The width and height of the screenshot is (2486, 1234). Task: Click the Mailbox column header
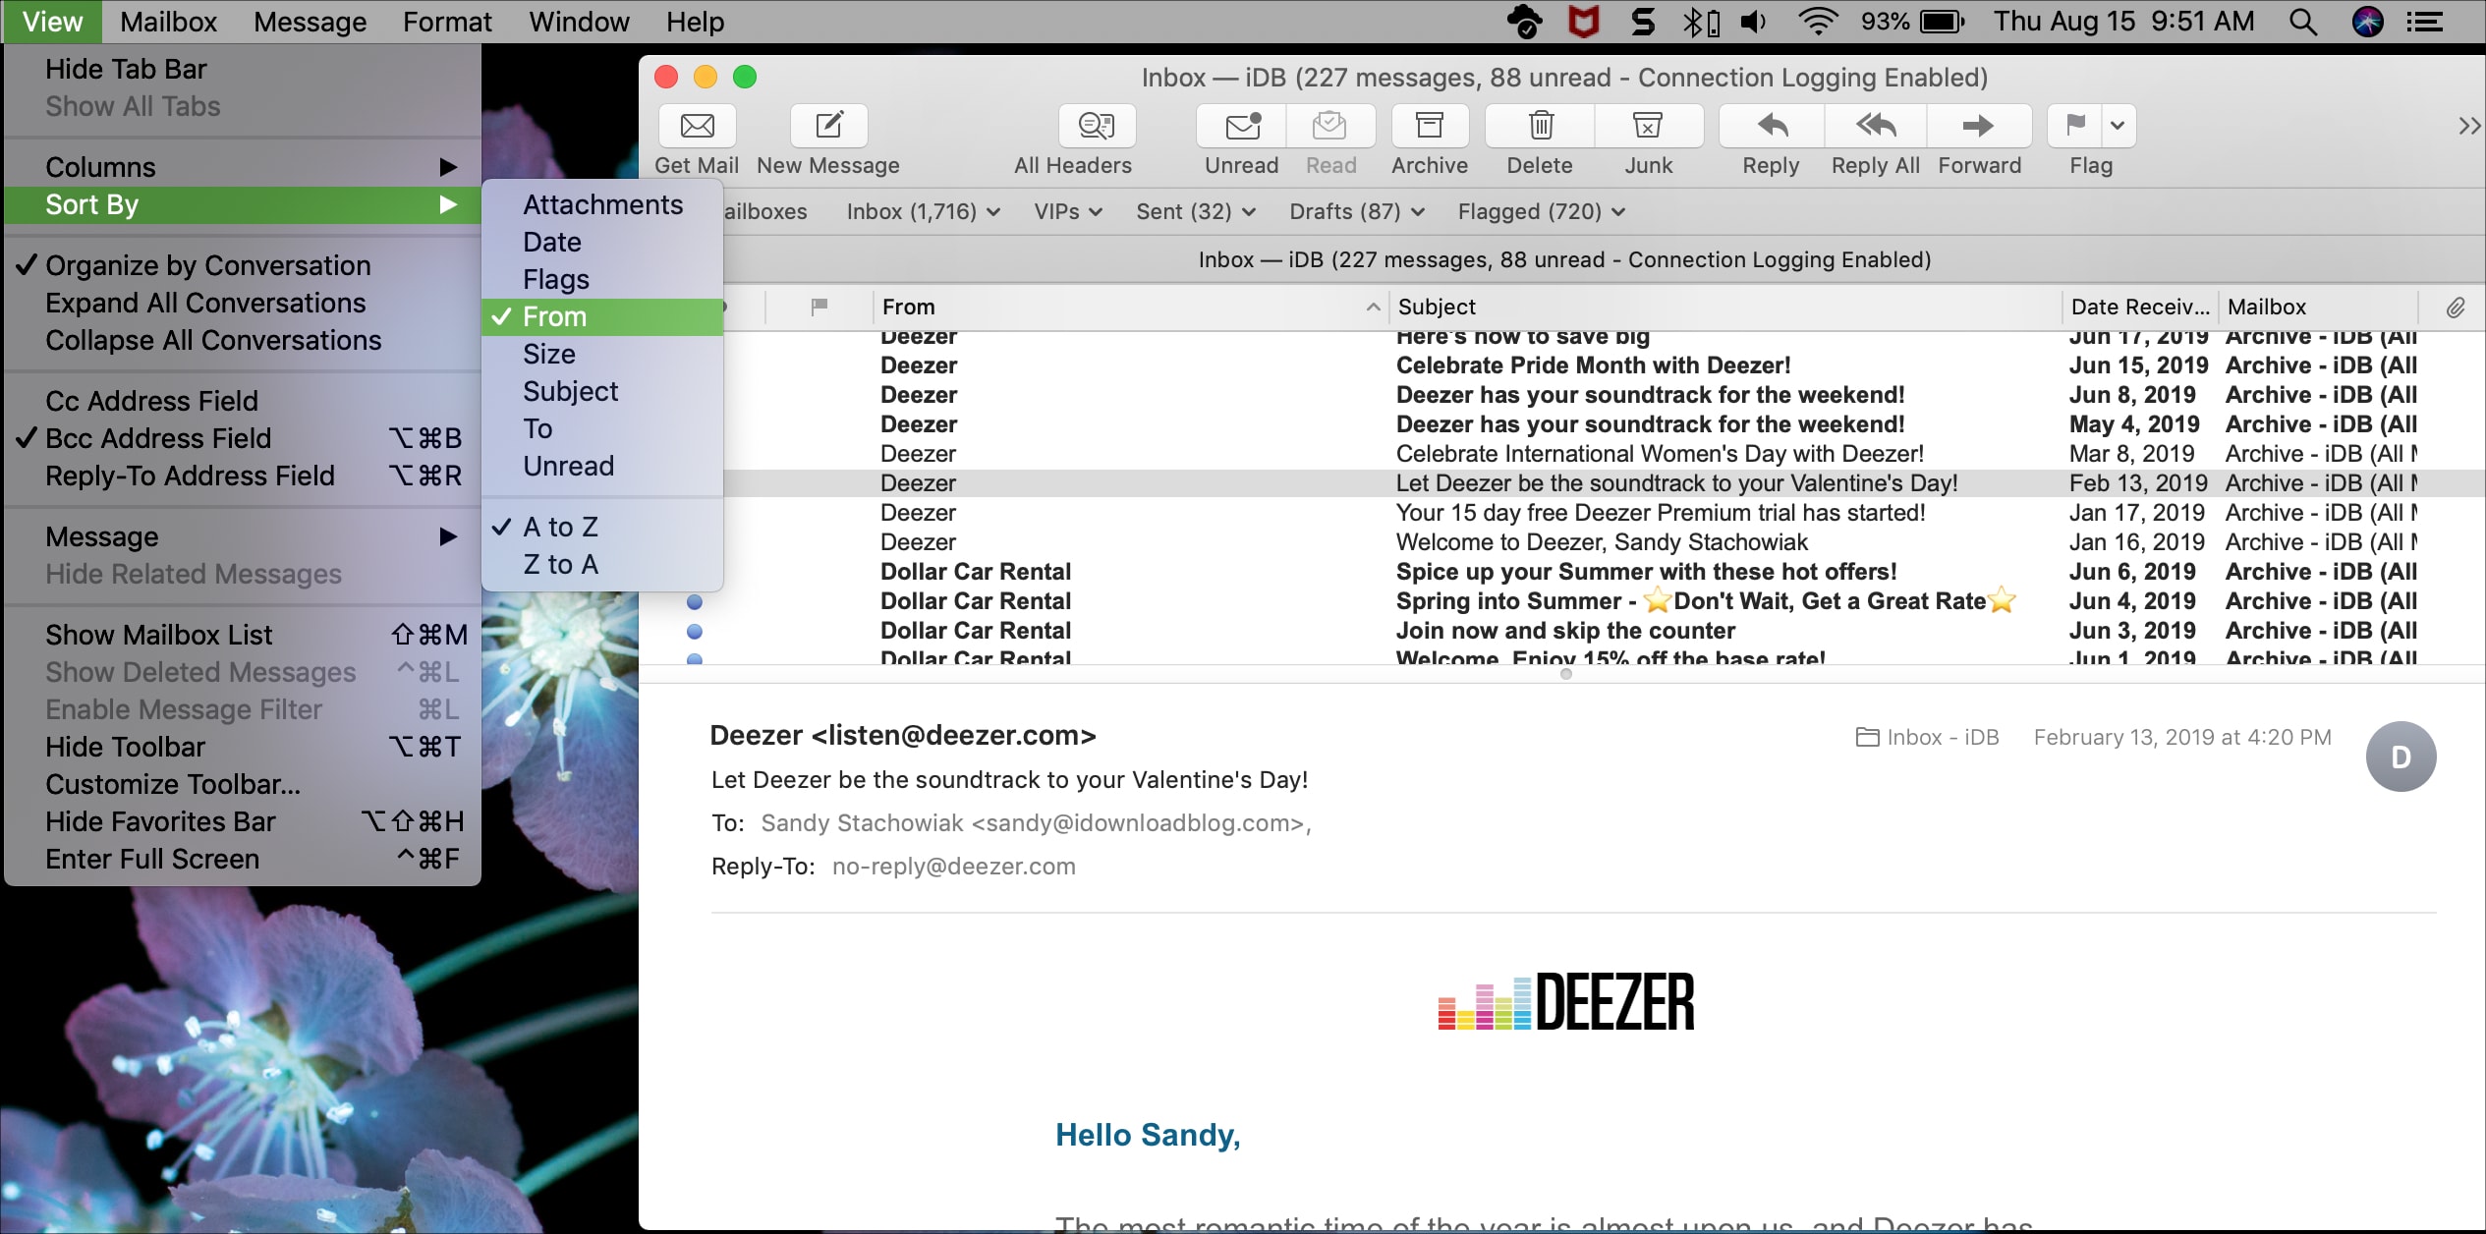tap(2318, 308)
